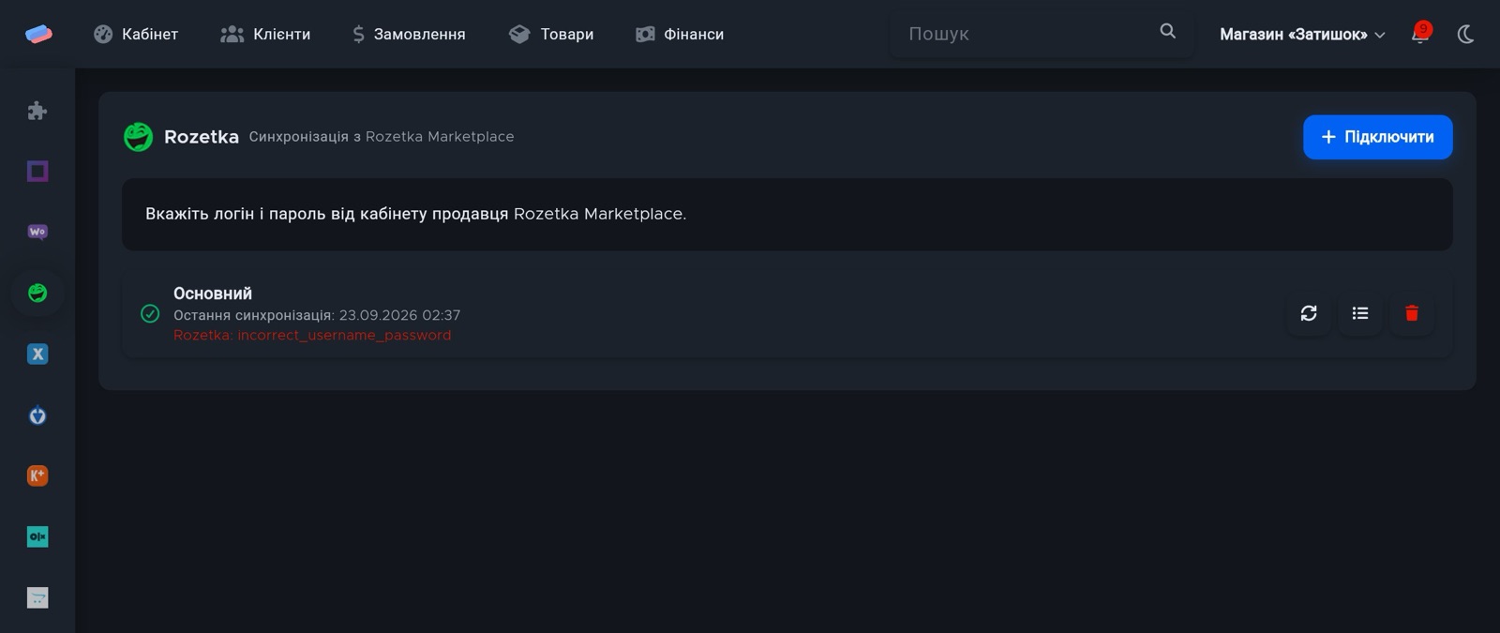This screenshot has height=633, width=1500.
Task: Go to the Клієнти section
Action: click(265, 34)
